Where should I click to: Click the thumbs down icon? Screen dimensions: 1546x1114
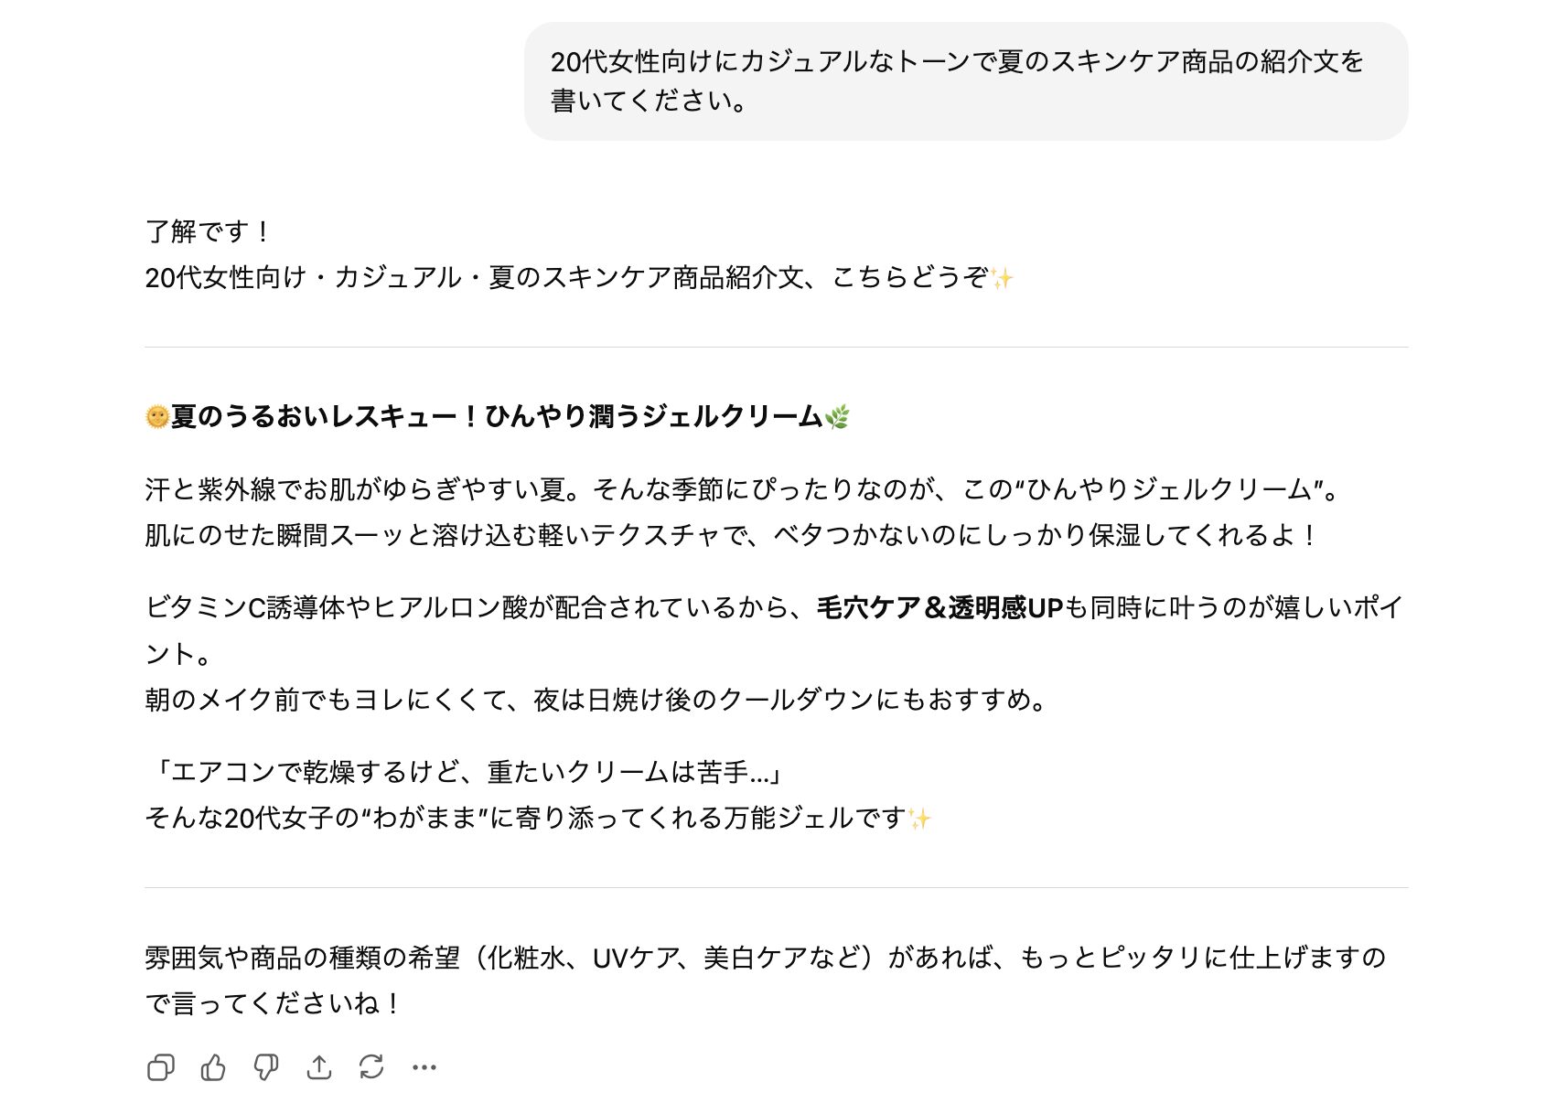coord(266,1067)
